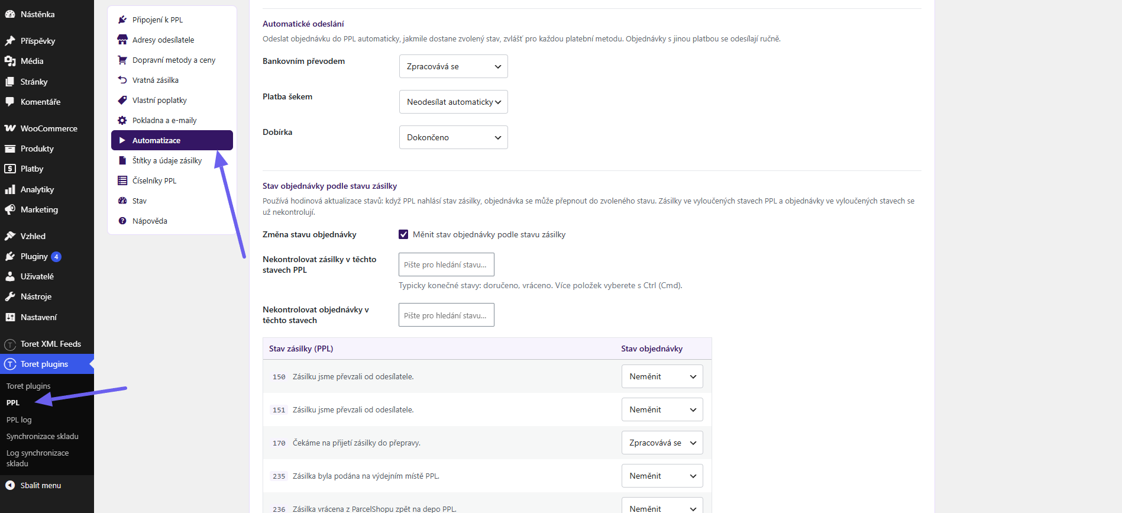Open Dobírka Dokončeno dropdown
1122x513 pixels.
click(454, 137)
